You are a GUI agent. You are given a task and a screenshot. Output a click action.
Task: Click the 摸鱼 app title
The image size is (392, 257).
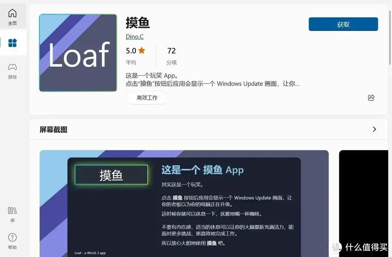coord(138,22)
